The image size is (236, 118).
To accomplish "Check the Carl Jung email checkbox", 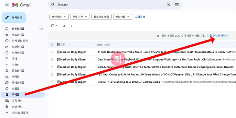I will [x=53, y=67].
